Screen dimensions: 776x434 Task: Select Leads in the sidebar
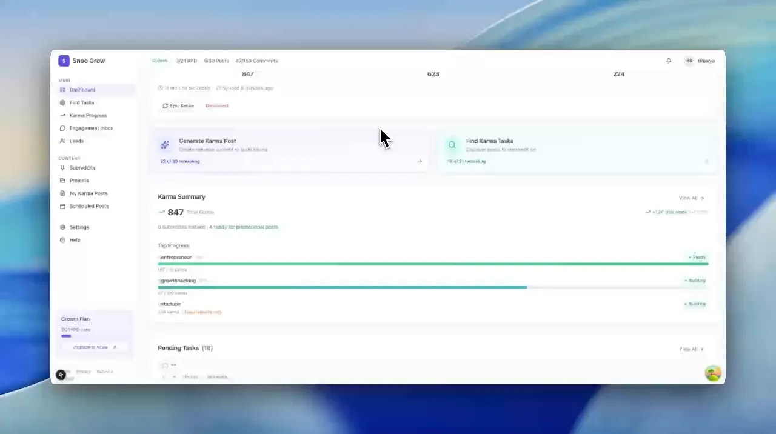coord(76,141)
